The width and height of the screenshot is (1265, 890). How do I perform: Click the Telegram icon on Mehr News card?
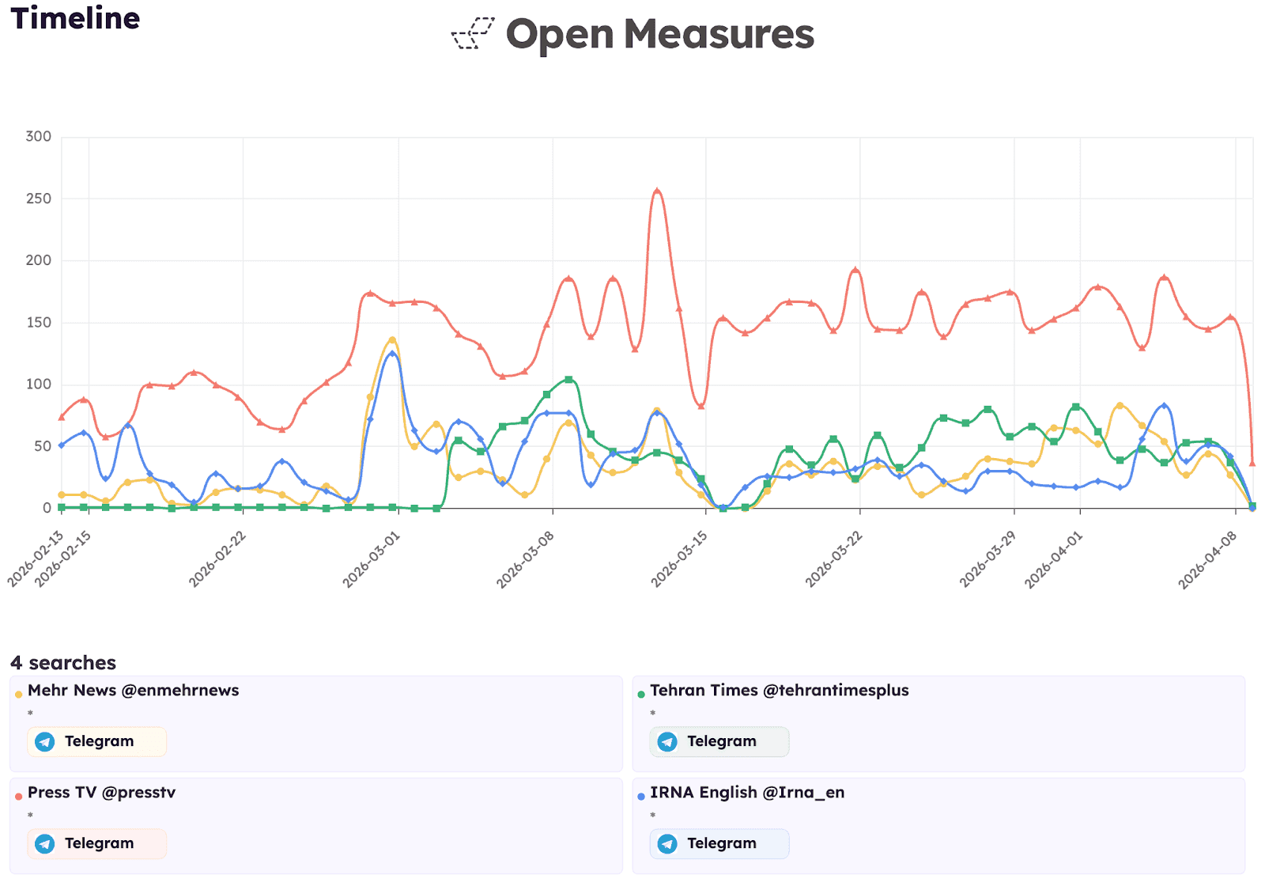click(x=45, y=741)
